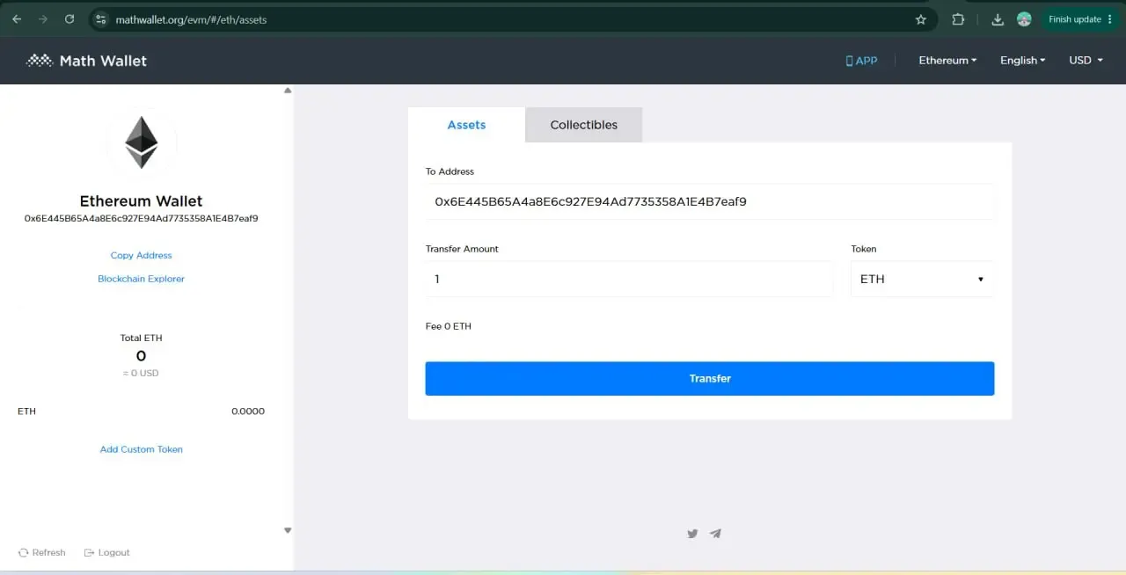Click the Ethereum diamond logo
This screenshot has width=1126, height=575.
[142, 142]
